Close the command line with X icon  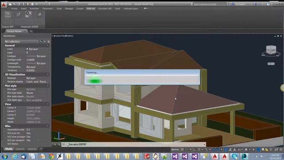pos(55,144)
